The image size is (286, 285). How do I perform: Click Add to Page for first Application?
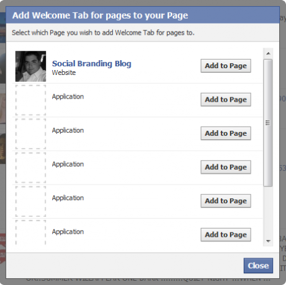pos(226,100)
